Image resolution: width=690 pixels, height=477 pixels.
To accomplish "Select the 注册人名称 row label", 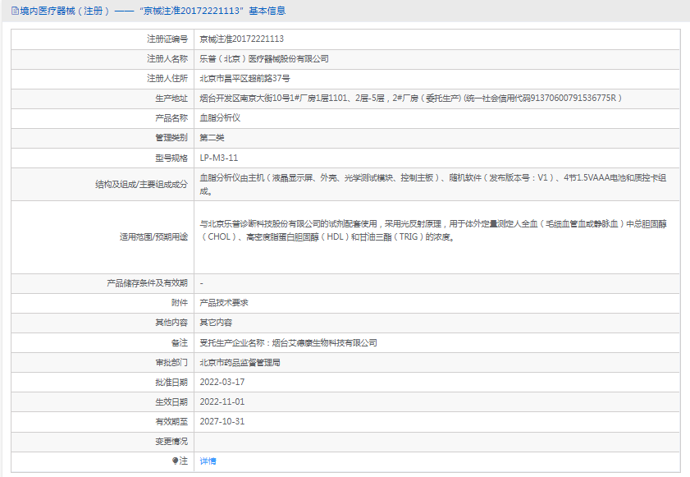I will [167, 59].
